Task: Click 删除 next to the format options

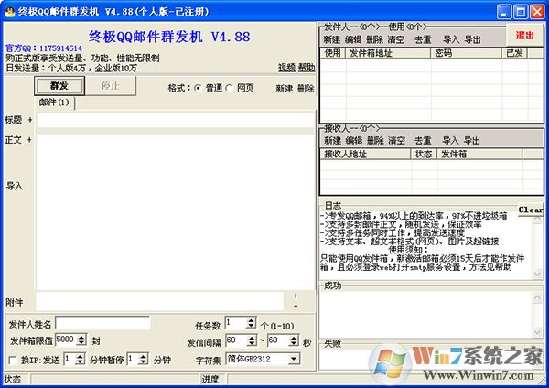Action: click(x=306, y=89)
